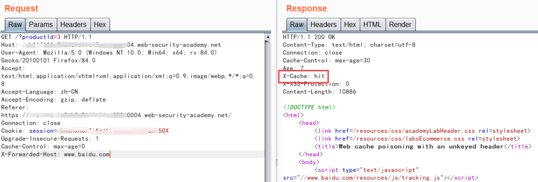Click the Content-Length response header line
Viewport: 538px width, 182px height.
tap(319, 92)
